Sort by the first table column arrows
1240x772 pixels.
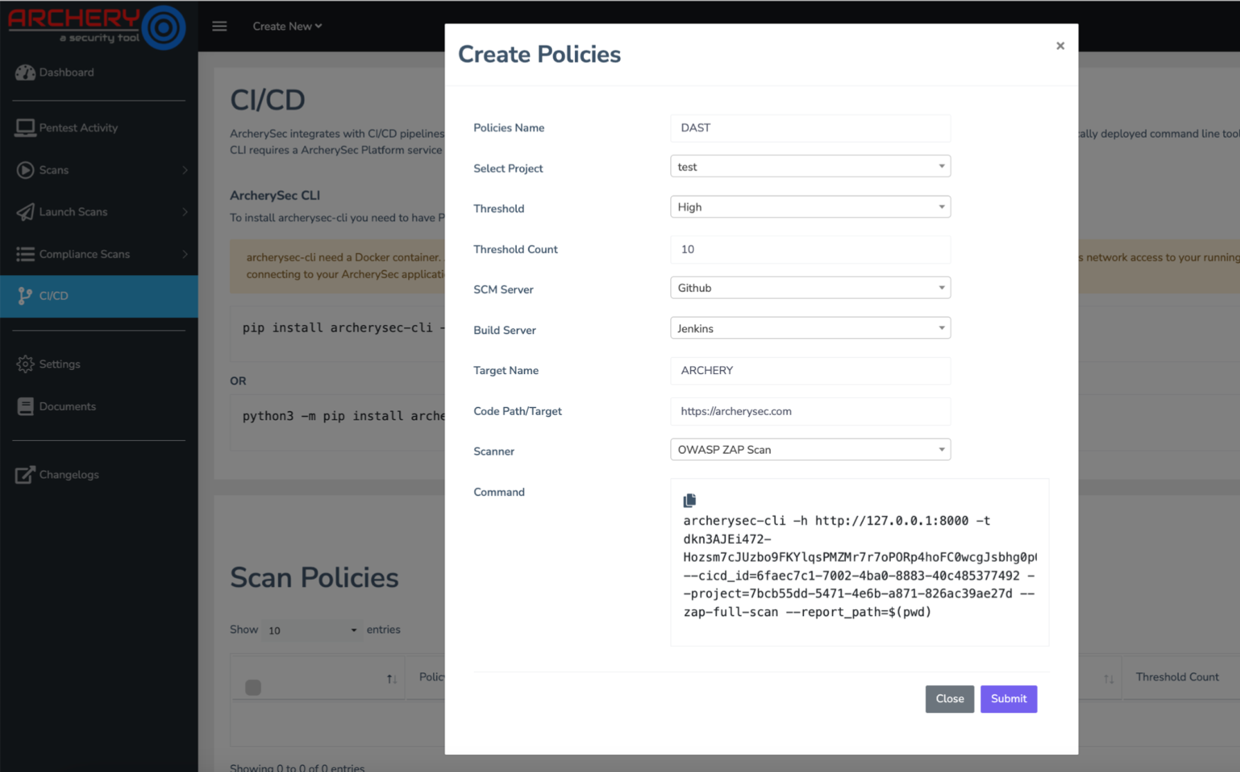(x=391, y=679)
